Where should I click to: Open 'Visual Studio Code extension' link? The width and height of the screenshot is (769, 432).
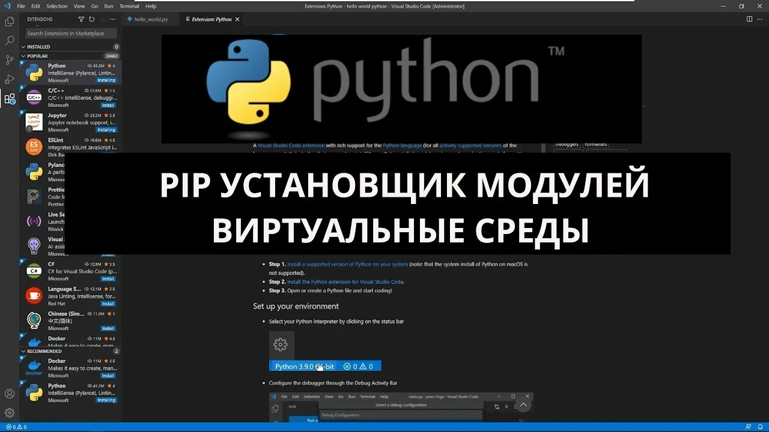pos(291,145)
